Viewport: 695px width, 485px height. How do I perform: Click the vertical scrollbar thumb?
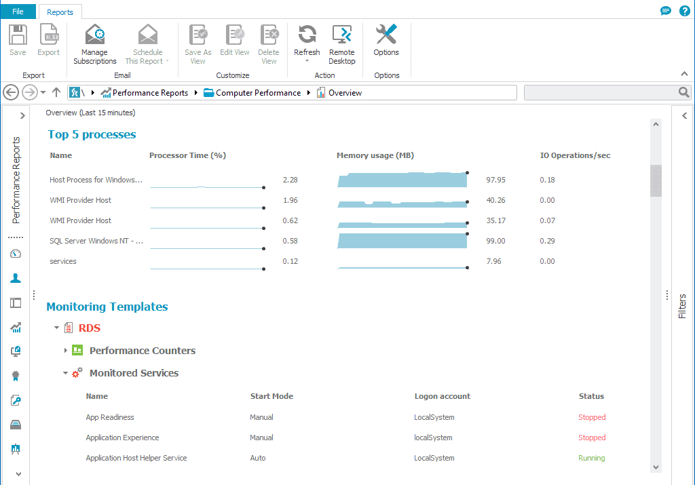click(x=656, y=180)
